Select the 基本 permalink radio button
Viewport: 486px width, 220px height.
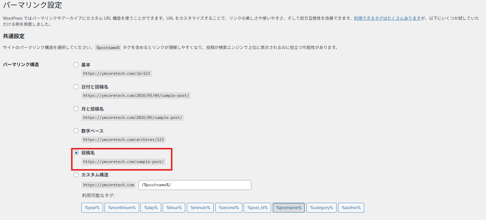(76, 65)
